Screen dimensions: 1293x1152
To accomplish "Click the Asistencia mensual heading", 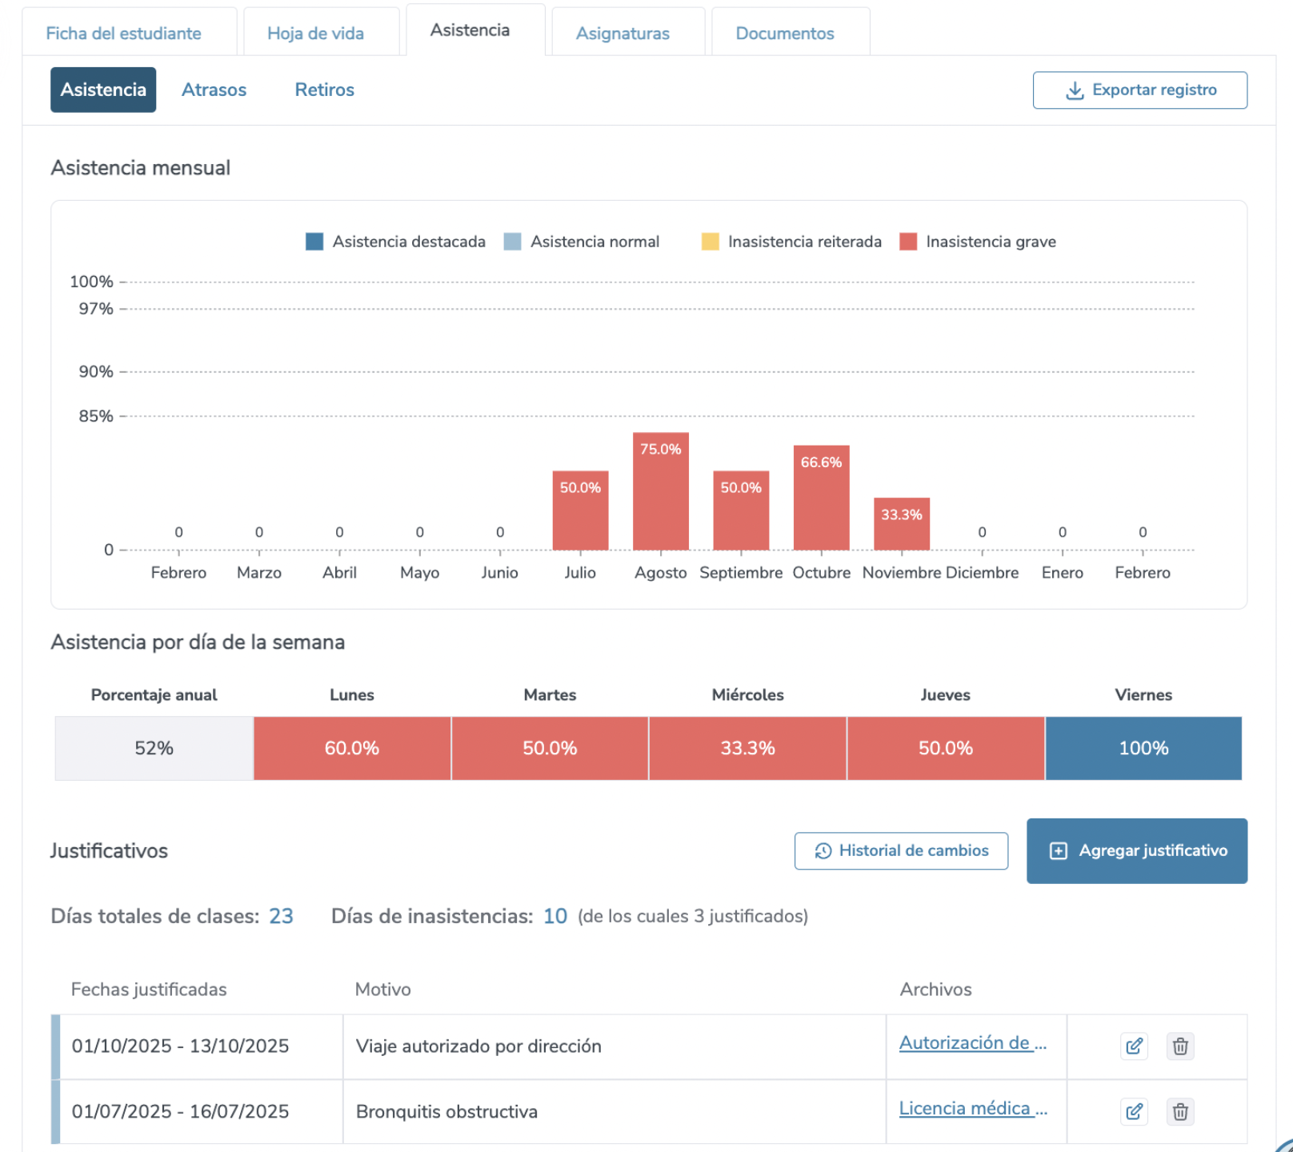I will (140, 168).
